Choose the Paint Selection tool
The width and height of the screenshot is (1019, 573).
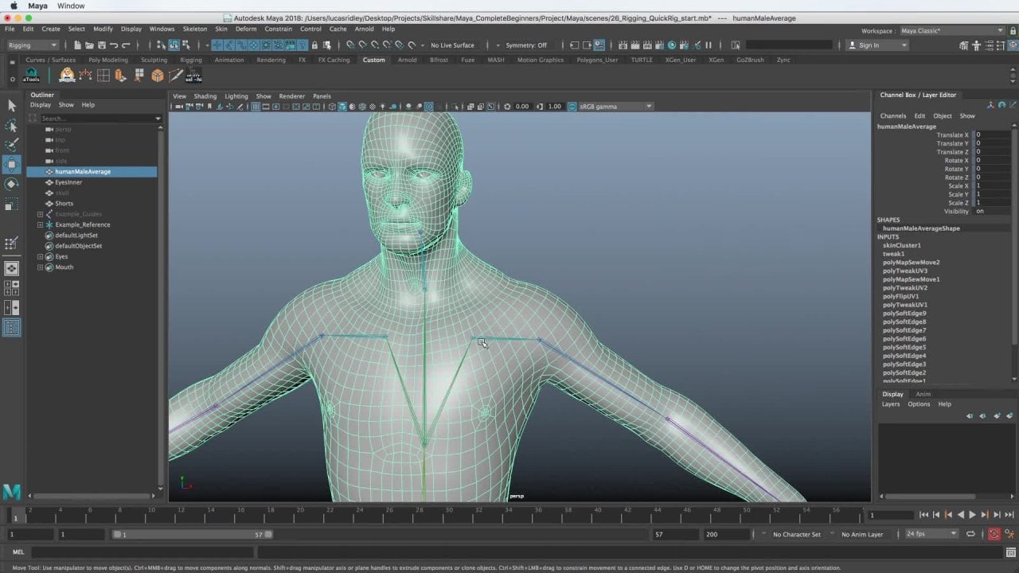(x=12, y=145)
